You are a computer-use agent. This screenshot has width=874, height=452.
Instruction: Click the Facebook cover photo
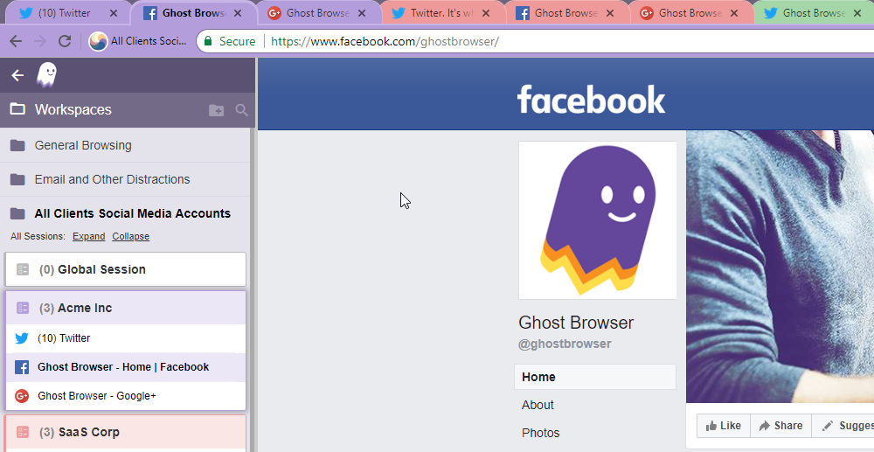(x=780, y=267)
